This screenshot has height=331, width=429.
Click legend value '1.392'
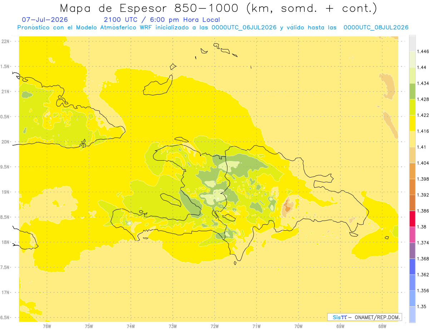423,195
